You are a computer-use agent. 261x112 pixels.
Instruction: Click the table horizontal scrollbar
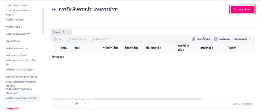coord(127,99)
